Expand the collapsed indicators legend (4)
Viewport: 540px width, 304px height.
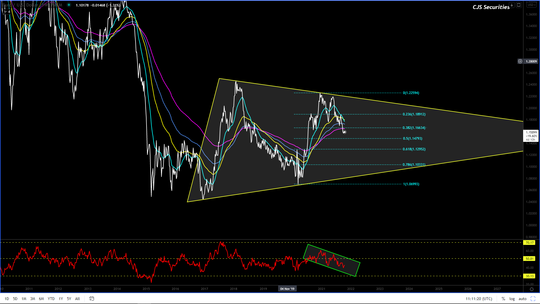[7, 12]
